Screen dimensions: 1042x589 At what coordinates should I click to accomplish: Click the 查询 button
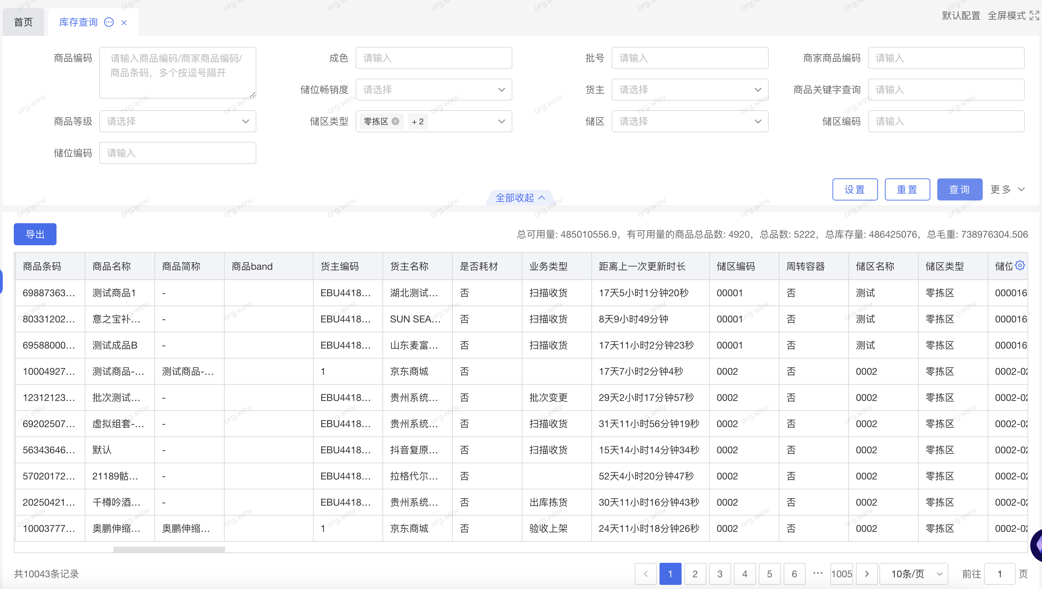click(959, 189)
